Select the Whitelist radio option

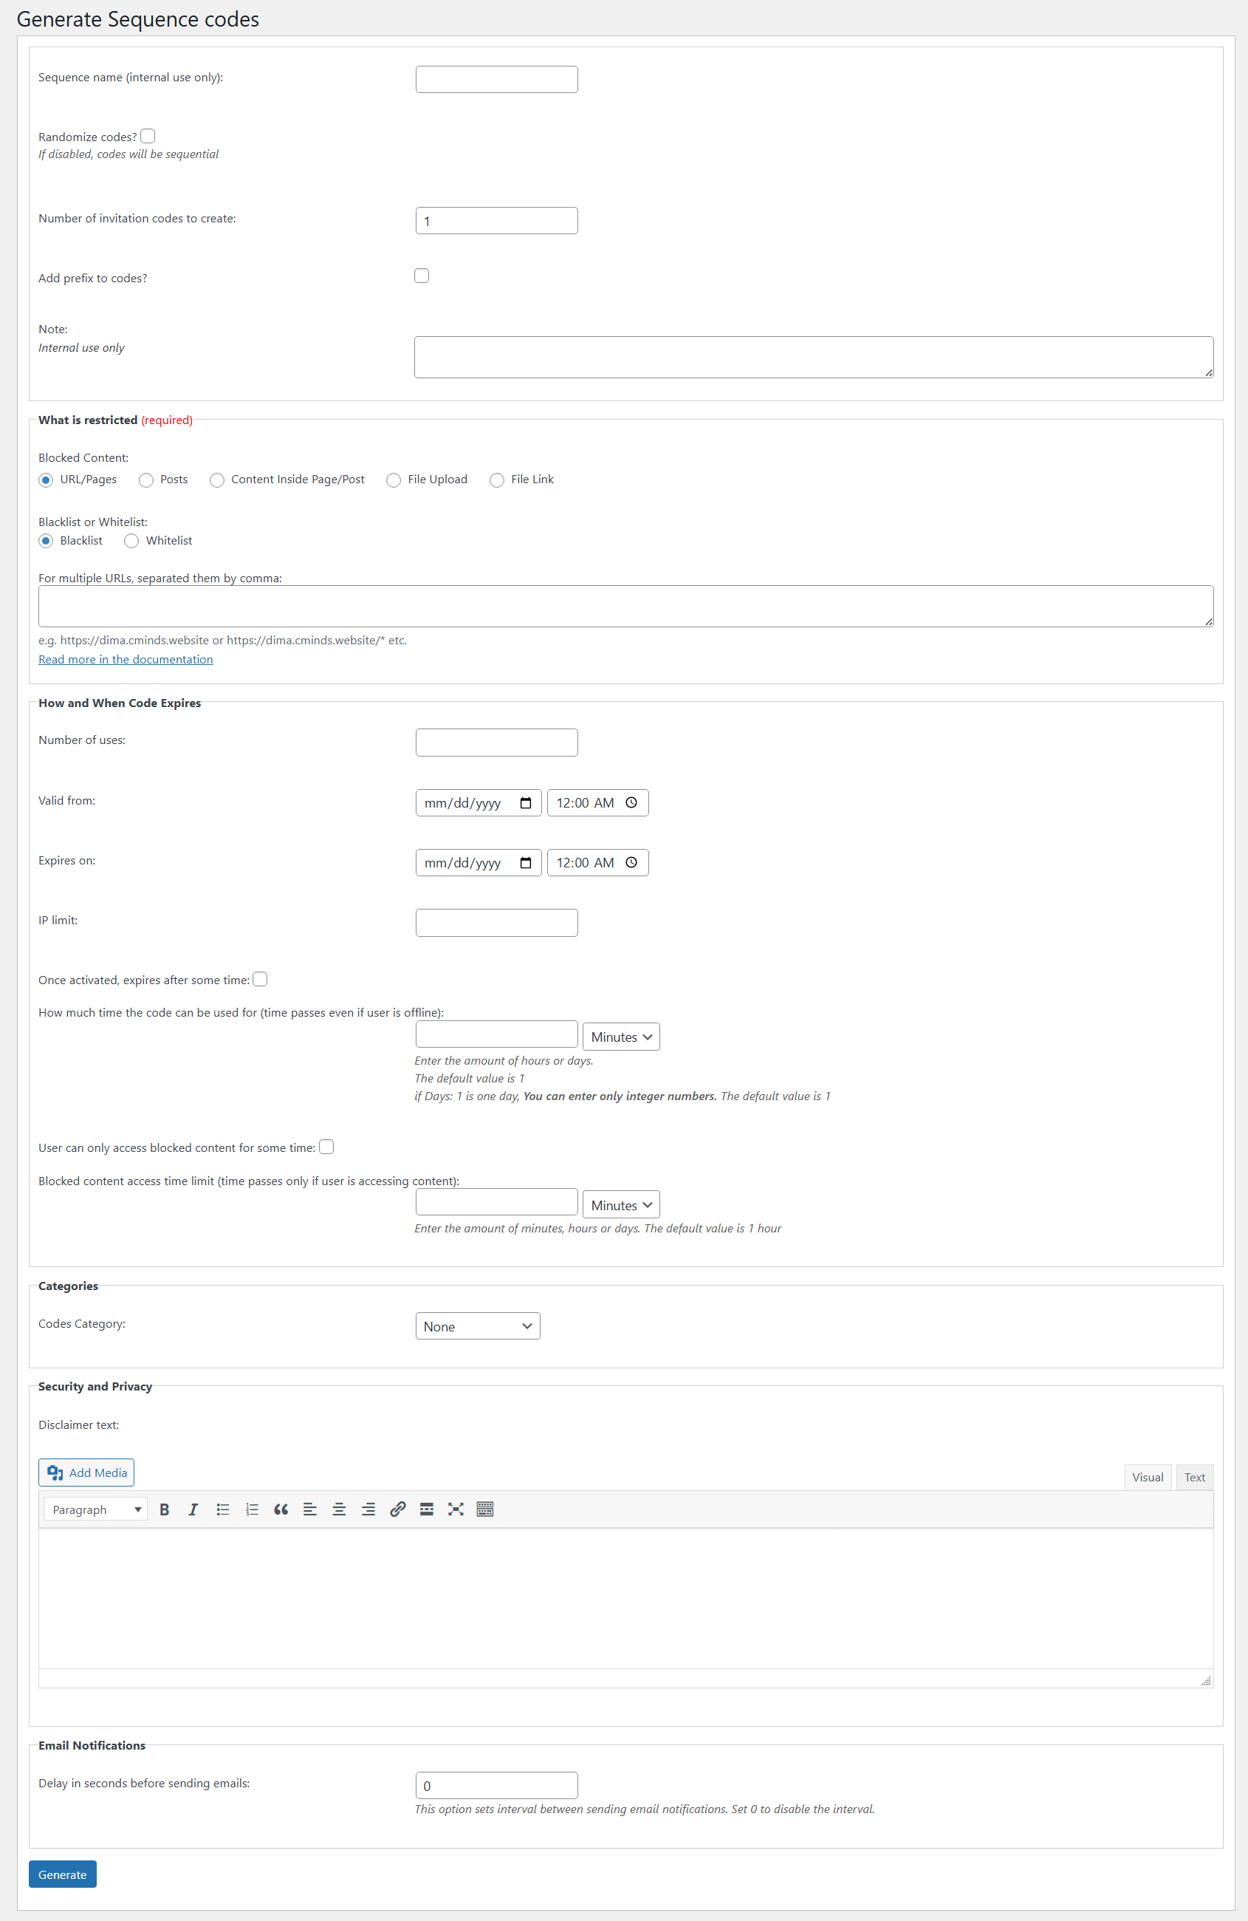click(131, 541)
